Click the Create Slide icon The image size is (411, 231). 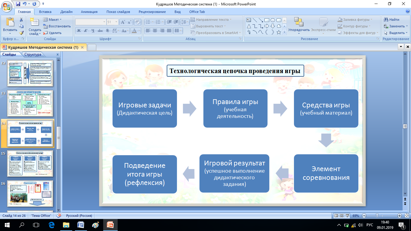[35, 22]
